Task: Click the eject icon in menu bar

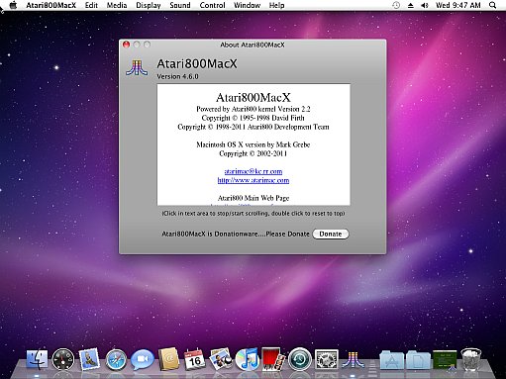Action: [411, 5]
